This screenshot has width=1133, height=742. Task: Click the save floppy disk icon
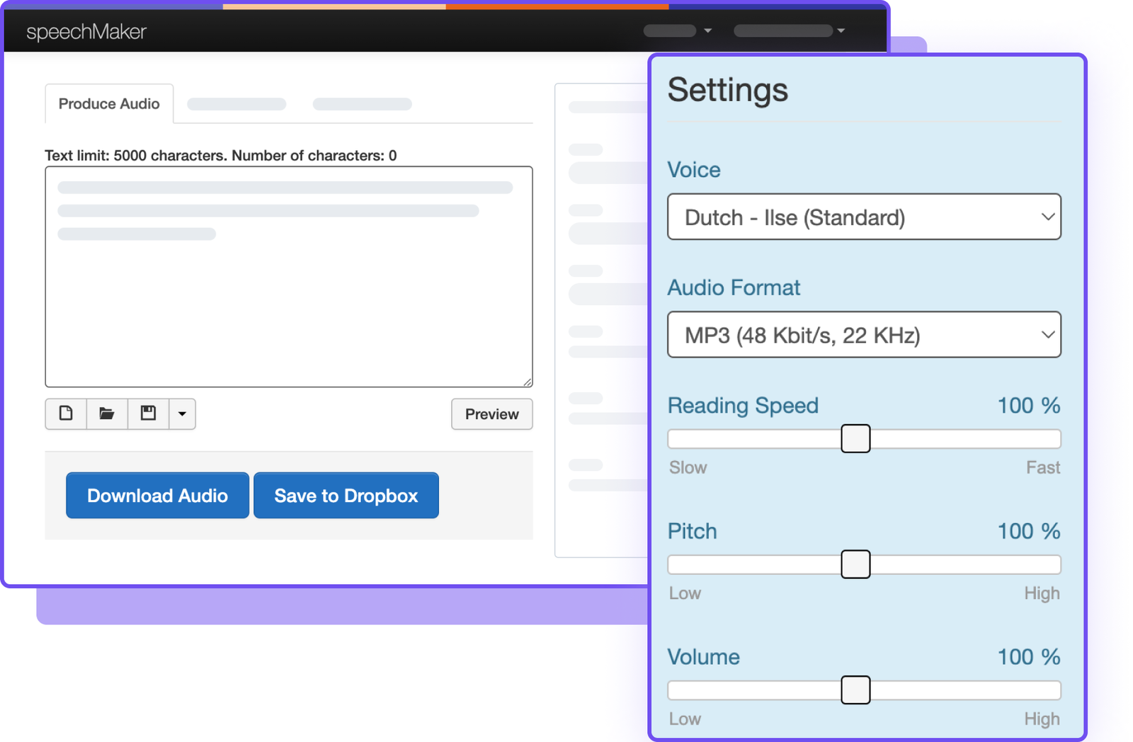[148, 413]
